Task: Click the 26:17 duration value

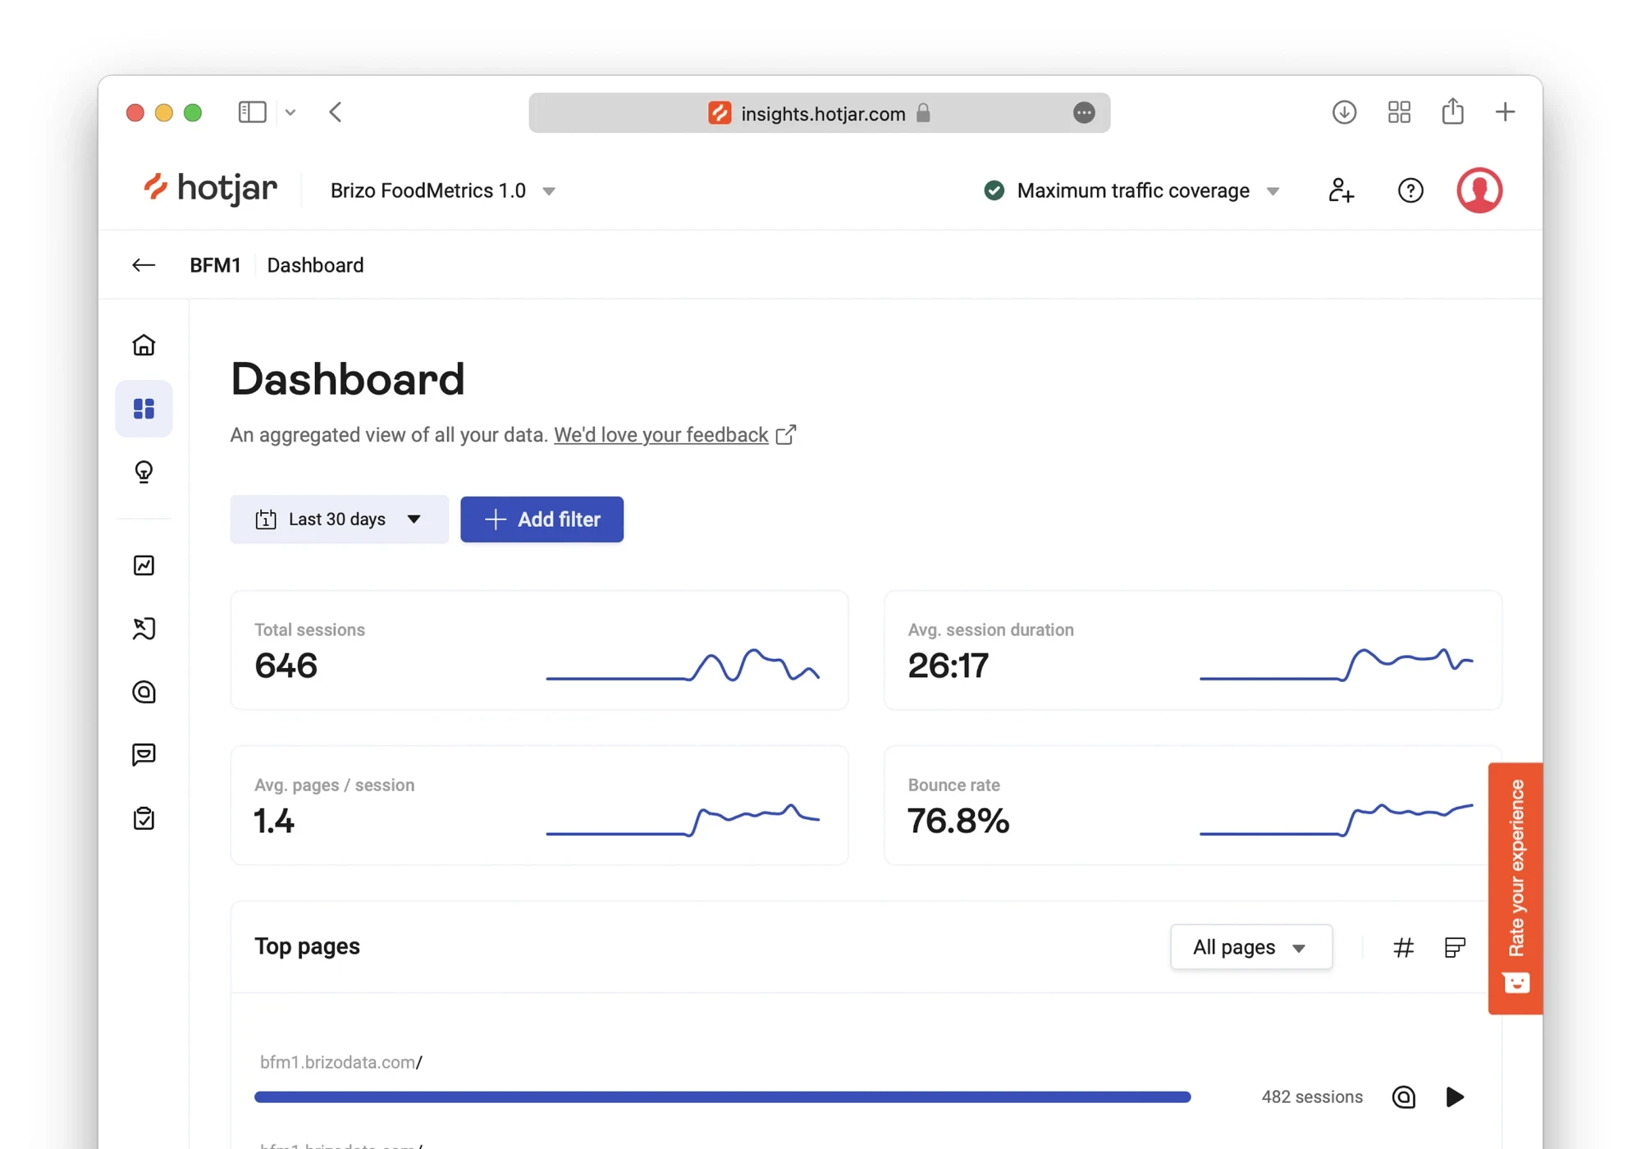Action: tap(948, 666)
